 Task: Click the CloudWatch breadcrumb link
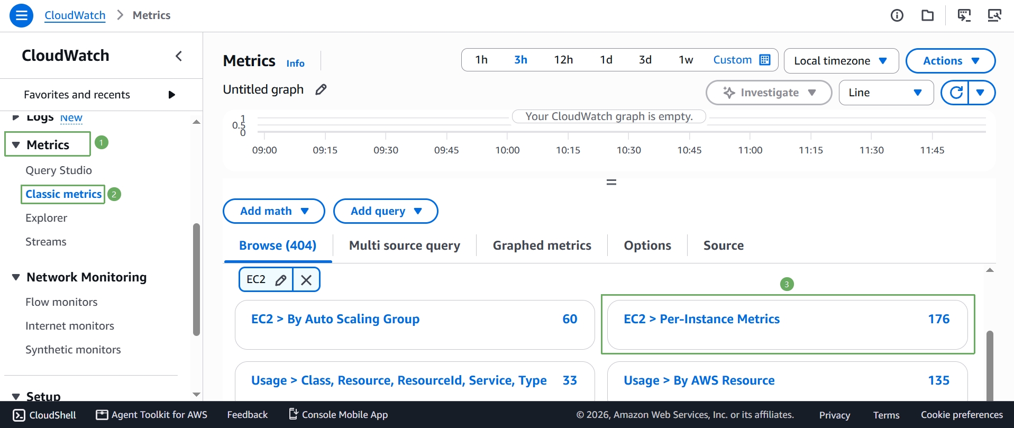pos(75,15)
